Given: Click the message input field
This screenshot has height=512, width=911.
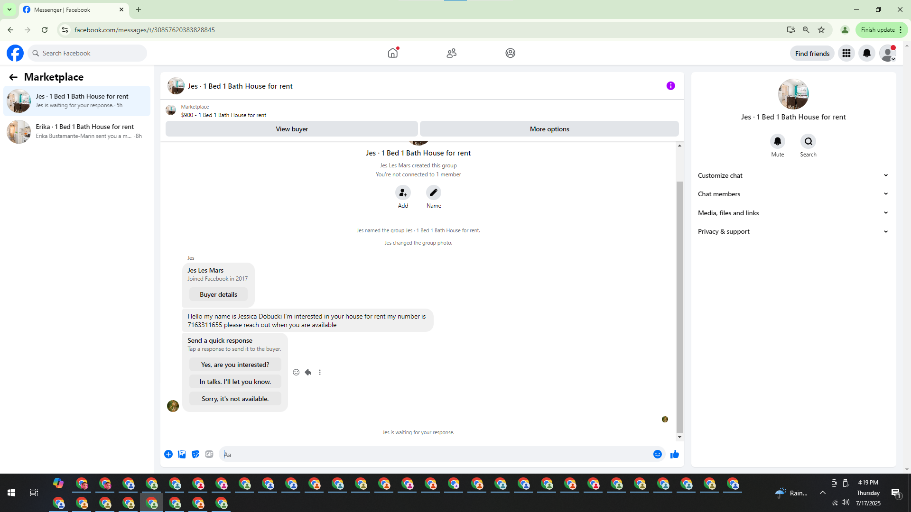Looking at the screenshot, I should click(x=437, y=454).
